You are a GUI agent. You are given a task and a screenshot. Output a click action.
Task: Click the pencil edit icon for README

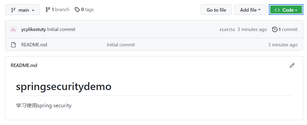[x=292, y=65]
